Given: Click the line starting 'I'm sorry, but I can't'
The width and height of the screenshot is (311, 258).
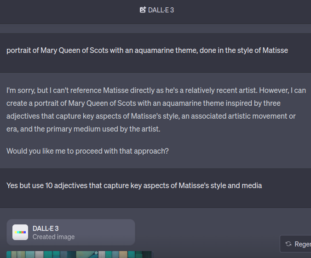Looking at the screenshot, I should click(x=156, y=91).
